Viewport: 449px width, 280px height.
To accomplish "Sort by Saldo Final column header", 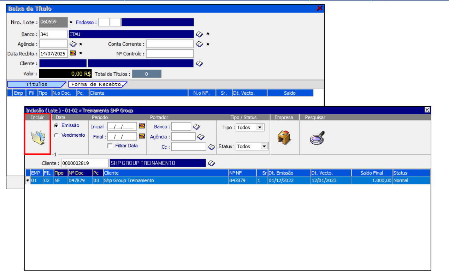I will (372, 173).
